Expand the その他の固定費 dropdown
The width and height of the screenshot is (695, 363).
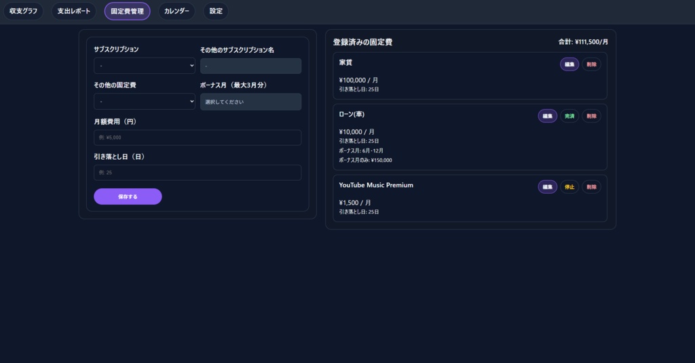[x=145, y=102]
